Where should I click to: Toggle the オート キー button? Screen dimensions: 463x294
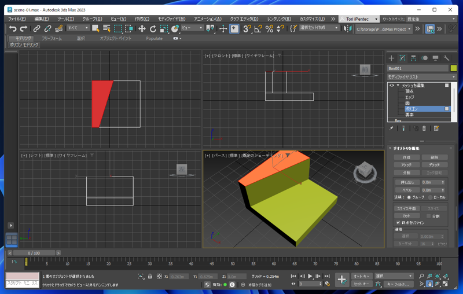[x=361, y=276]
